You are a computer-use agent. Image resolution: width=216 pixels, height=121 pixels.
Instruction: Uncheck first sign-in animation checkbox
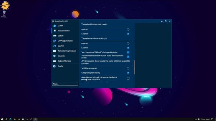(128, 57)
